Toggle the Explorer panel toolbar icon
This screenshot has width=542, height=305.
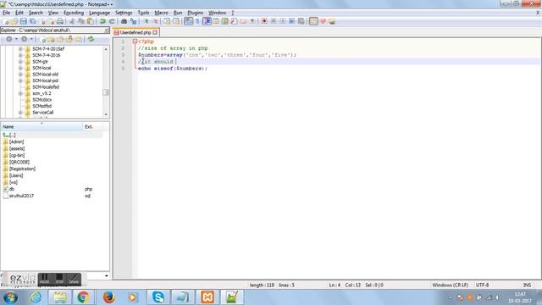[313, 21]
